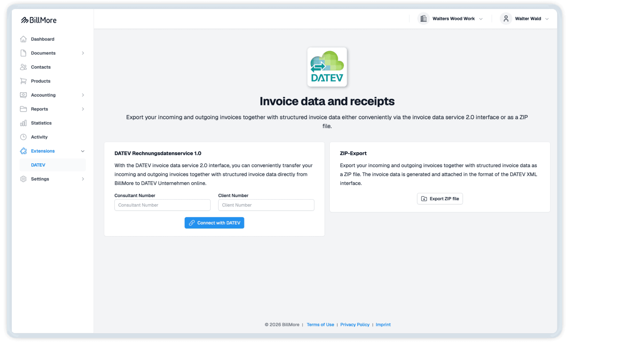Focus the Client Number input field
This screenshot has width=636, height=342.
click(x=266, y=205)
